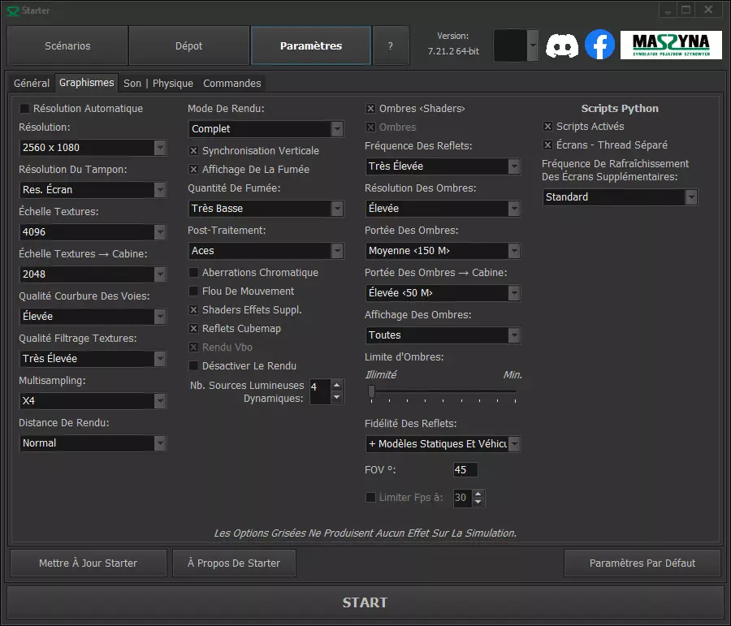Open Qualité Filtrage Textures dropdown
Viewport: 731px width, 626px height.
click(93, 358)
